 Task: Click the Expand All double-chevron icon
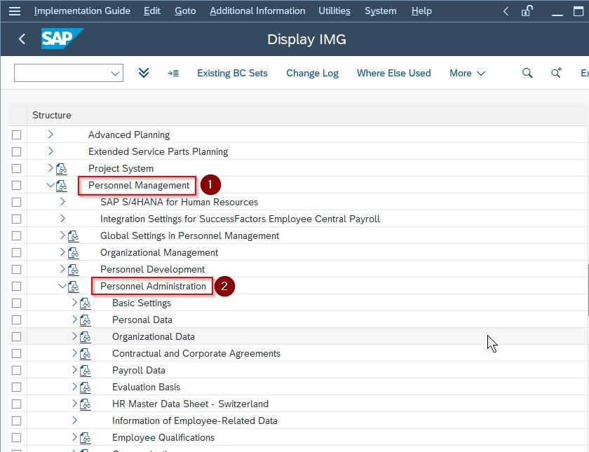[144, 73]
